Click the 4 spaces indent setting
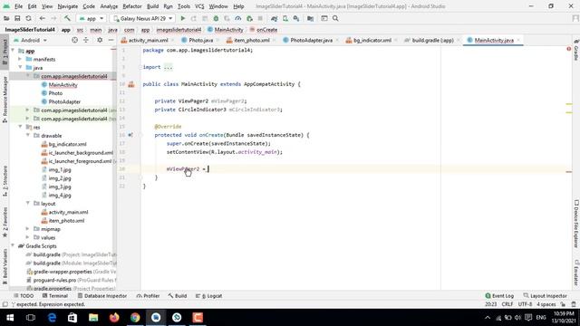This screenshot has height=326, width=580. tap(546, 304)
